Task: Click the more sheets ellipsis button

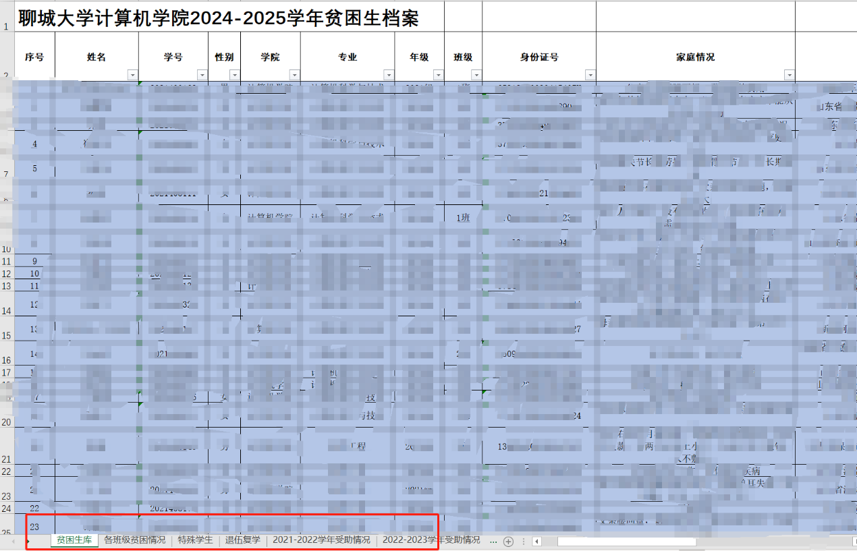Action: pyautogui.click(x=493, y=541)
